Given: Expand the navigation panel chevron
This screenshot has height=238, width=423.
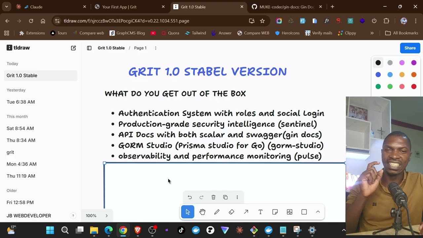Looking at the screenshot, I should point(106,216).
